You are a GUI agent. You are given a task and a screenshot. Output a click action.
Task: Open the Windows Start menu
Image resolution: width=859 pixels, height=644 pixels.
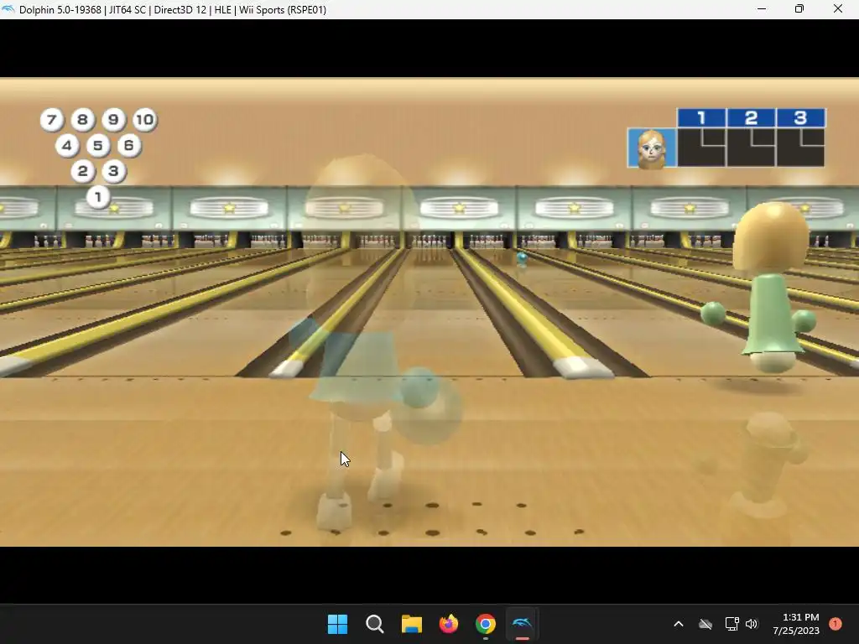(337, 624)
